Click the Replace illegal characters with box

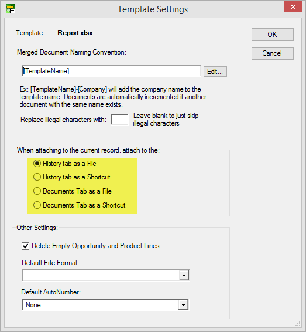(x=119, y=120)
